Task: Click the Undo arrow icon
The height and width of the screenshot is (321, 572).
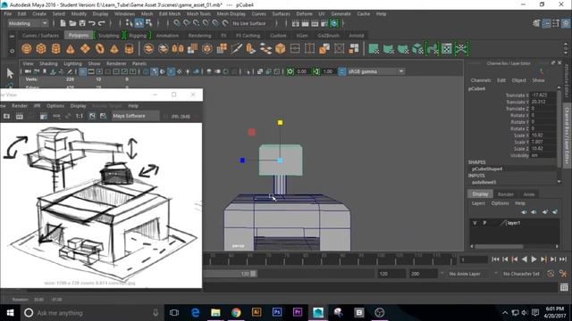Action: coord(92,23)
